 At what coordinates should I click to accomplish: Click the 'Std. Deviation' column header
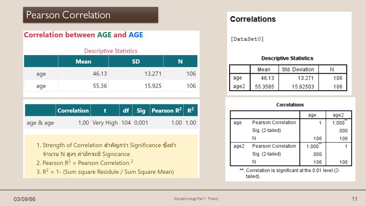pos(298,70)
